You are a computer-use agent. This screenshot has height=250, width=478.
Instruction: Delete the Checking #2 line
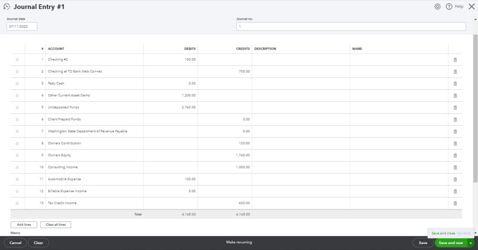(455, 60)
